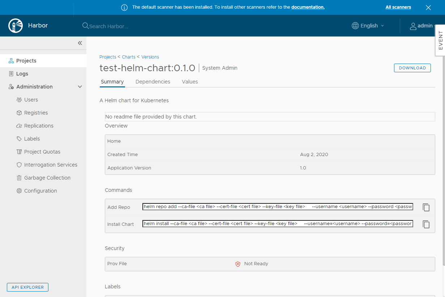Click the Install Chart command field

coord(278,224)
